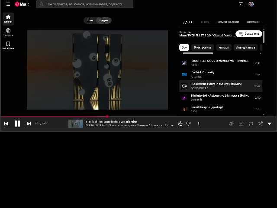Skip to next track
This screenshot has width=277, height=208.
pos(29,123)
